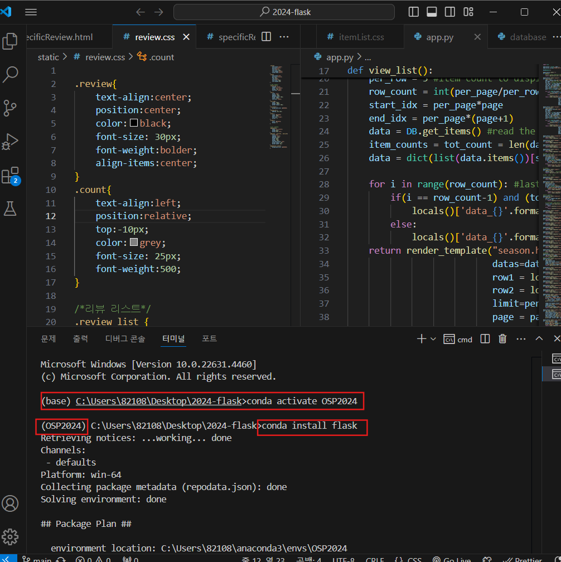
Task: Change UTF-8 encoding in status bar
Action: pos(343,559)
